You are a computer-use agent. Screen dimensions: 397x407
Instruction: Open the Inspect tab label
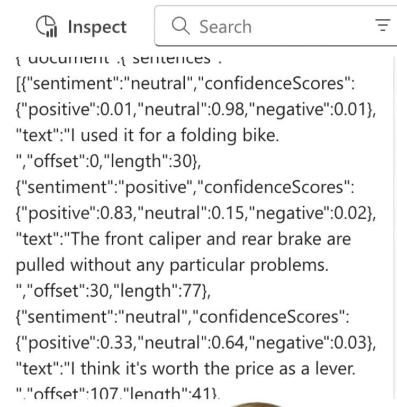97,27
